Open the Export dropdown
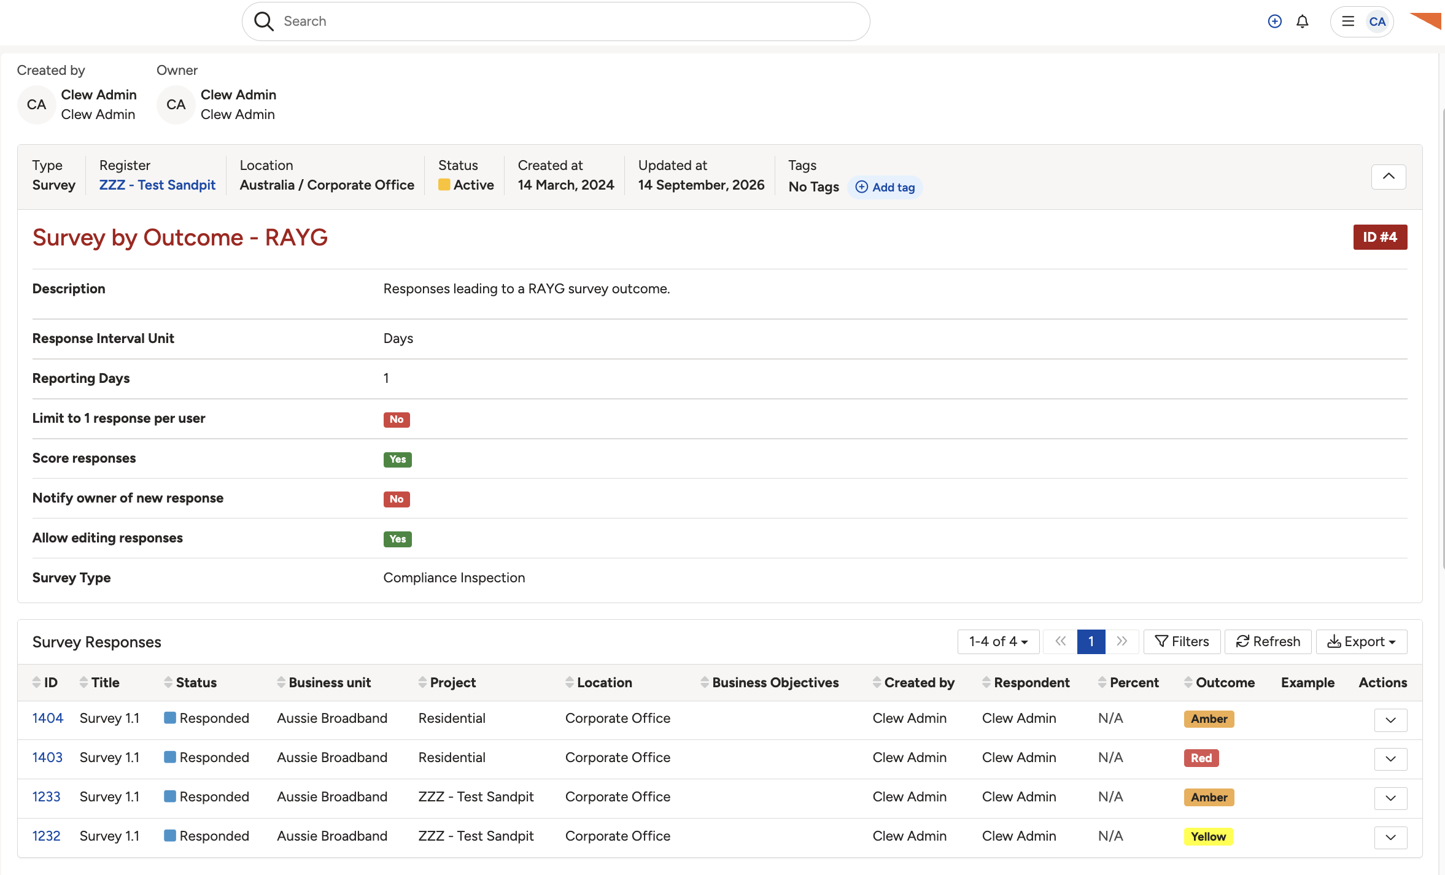Viewport: 1445px width, 875px height. point(1362,642)
